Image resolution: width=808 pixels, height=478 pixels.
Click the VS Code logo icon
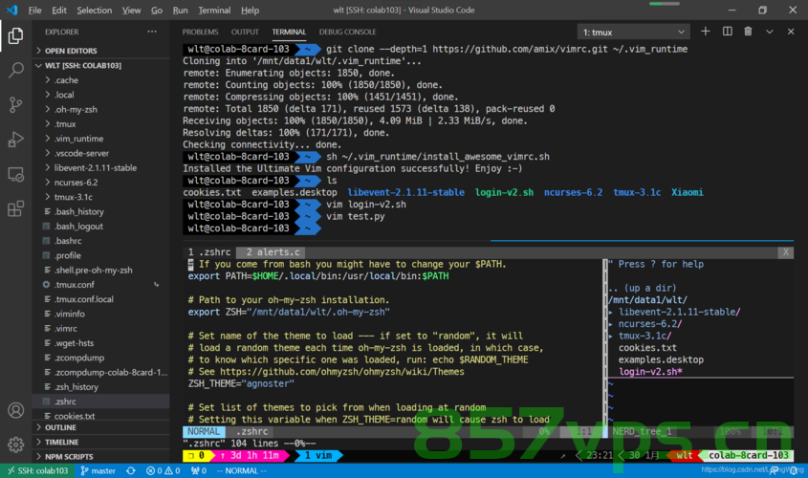(x=12, y=10)
